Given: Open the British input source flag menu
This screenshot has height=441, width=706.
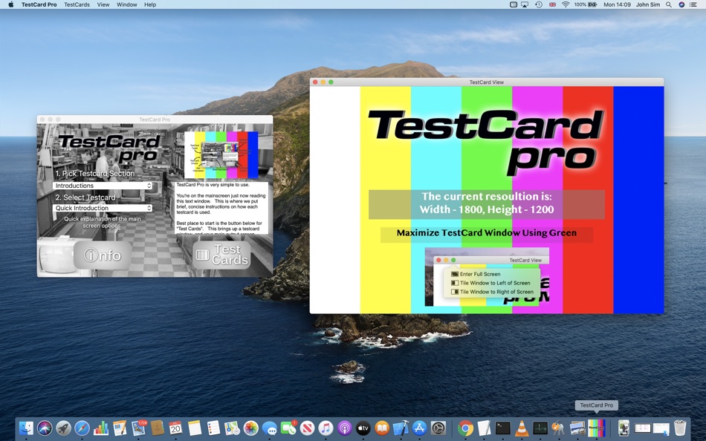Looking at the screenshot, I should pos(552,4).
